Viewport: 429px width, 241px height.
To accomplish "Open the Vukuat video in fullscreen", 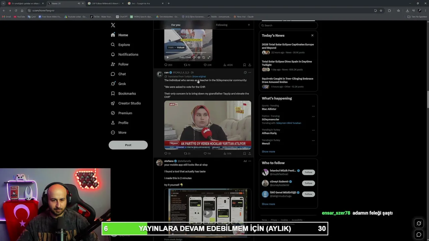I will (209, 57).
